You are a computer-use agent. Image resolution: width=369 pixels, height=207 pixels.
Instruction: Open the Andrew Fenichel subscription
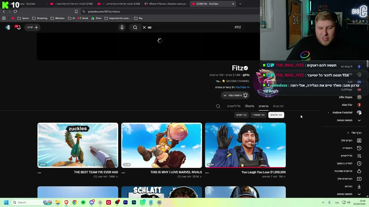click(347, 113)
